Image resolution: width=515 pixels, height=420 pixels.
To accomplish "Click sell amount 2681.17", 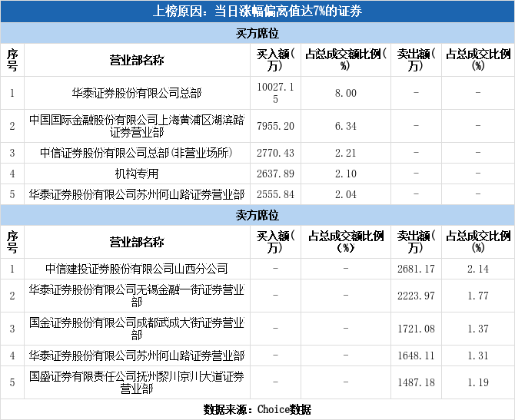I will 416,269.
